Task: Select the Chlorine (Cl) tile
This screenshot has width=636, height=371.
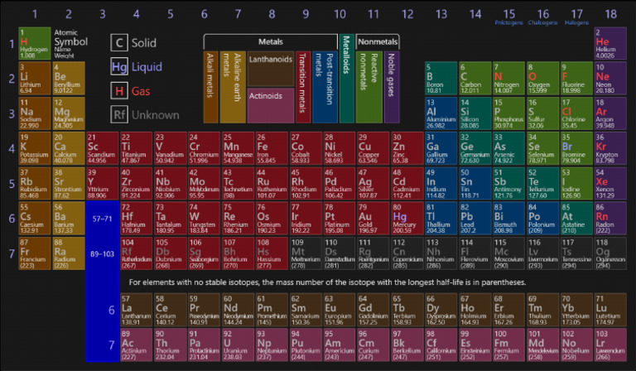Action: click(576, 113)
